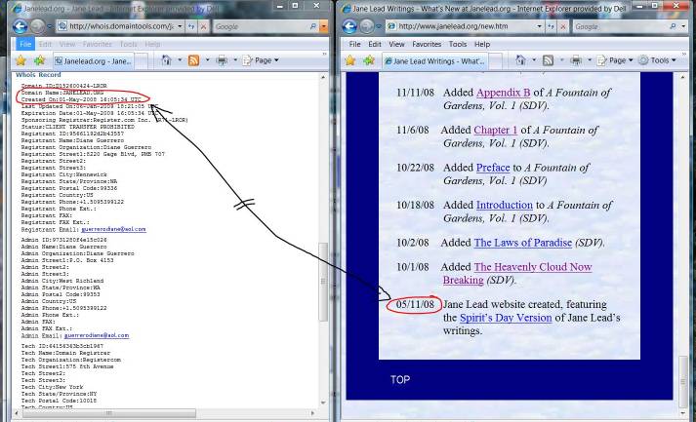Click Print icon in left window

tap(222, 60)
